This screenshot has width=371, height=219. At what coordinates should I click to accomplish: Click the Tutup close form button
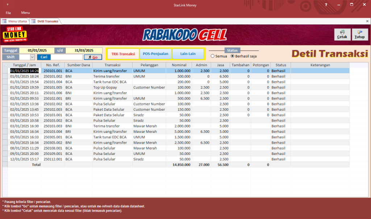(x=360, y=34)
